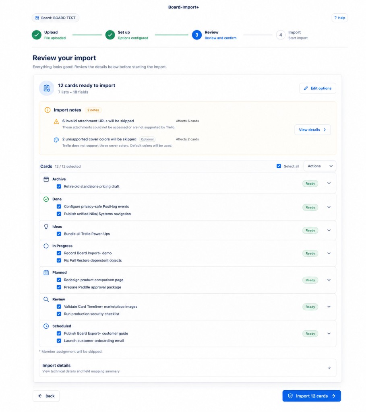The image size is (366, 412).
Task: Select the Start import step label
Action: click(298, 38)
